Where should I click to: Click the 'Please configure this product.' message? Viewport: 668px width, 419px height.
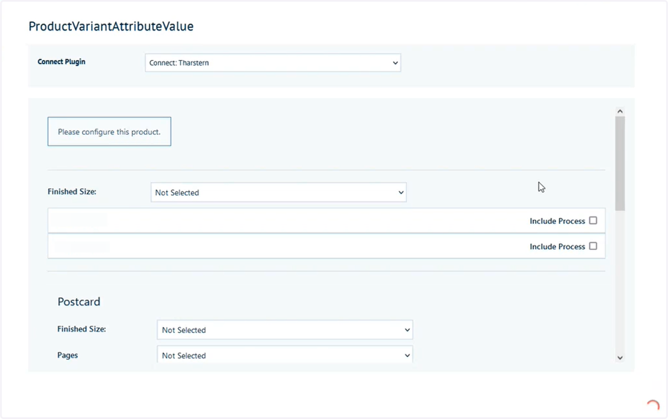[109, 132]
